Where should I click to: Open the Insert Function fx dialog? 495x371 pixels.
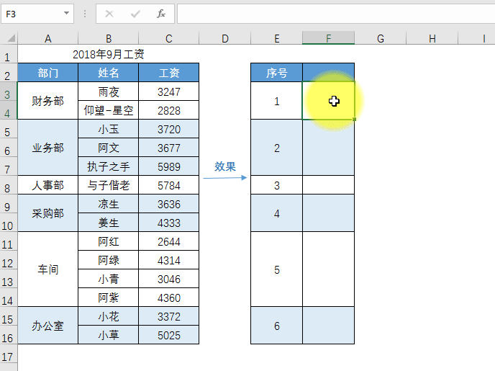161,14
